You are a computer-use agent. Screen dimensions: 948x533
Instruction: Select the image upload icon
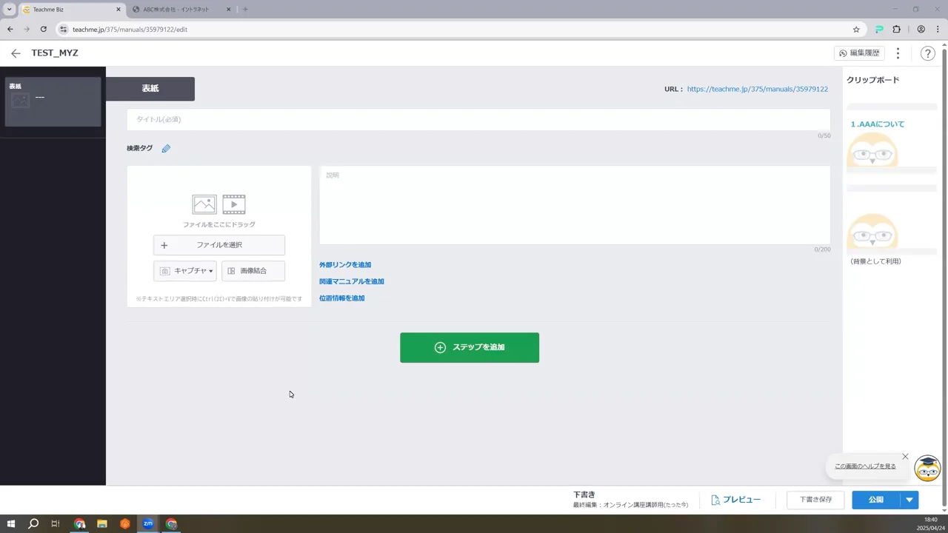click(204, 204)
